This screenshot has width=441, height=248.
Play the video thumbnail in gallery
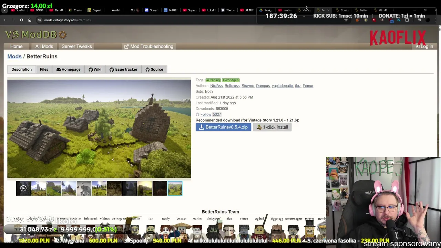point(23,188)
